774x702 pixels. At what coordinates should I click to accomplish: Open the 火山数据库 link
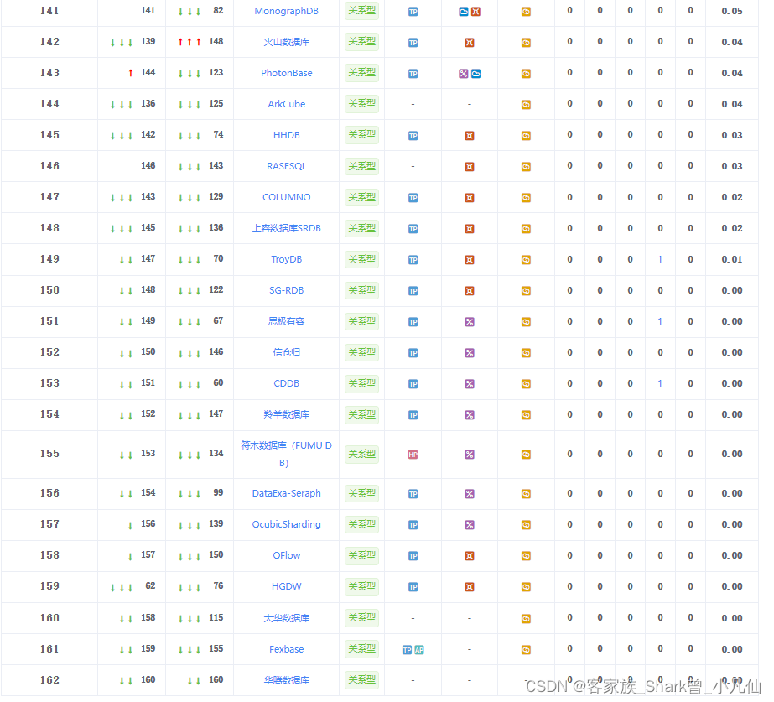[286, 42]
